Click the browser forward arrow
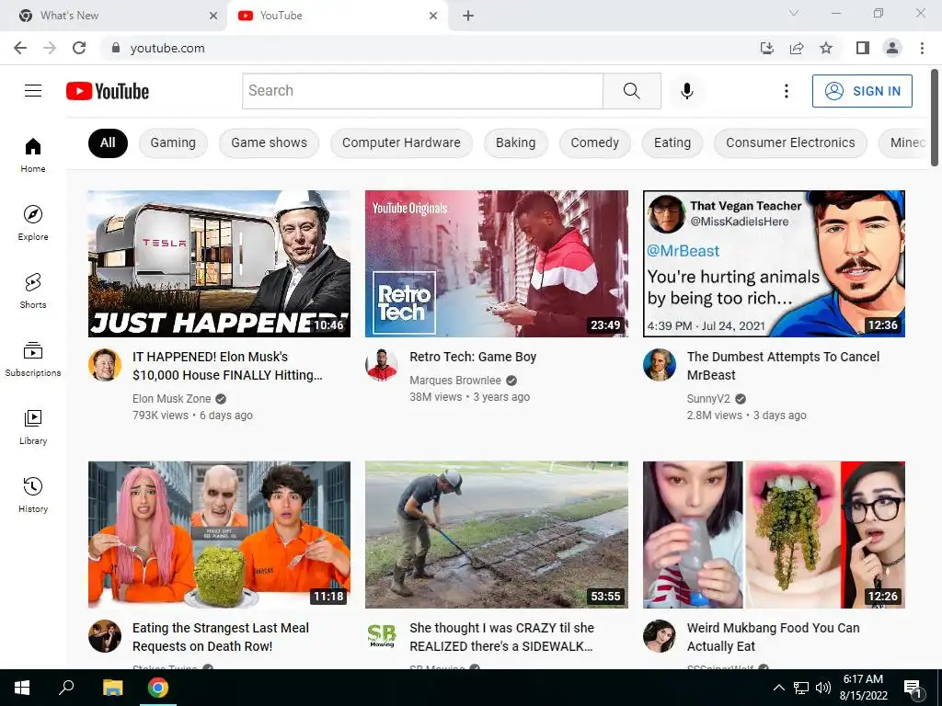The image size is (942, 706). pos(50,48)
